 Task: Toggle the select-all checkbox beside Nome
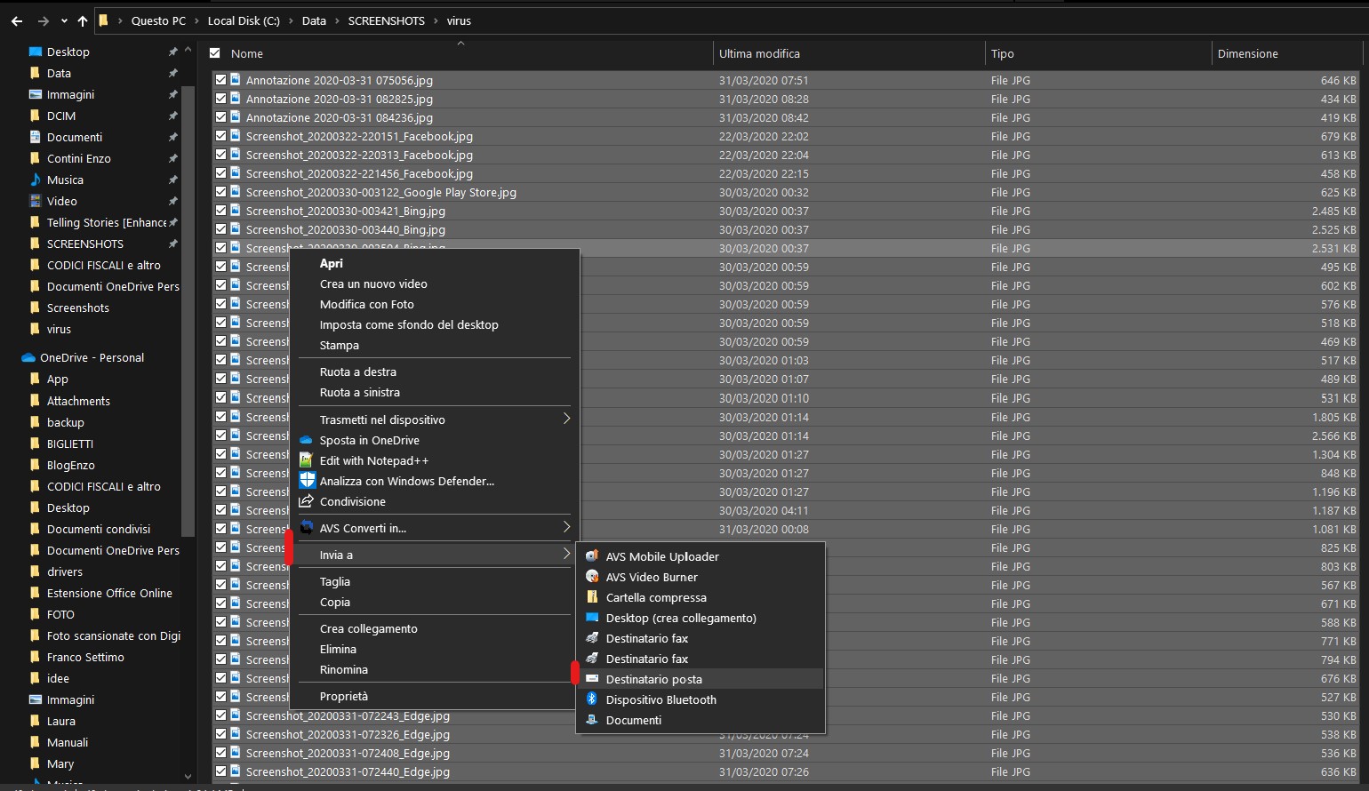pos(215,53)
